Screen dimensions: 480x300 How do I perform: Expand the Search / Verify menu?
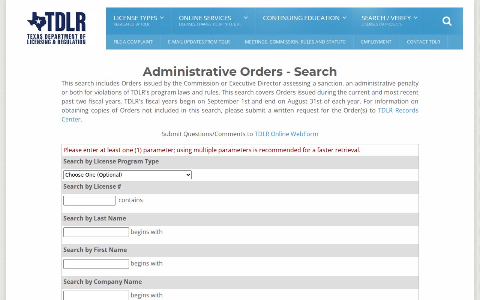point(390,21)
